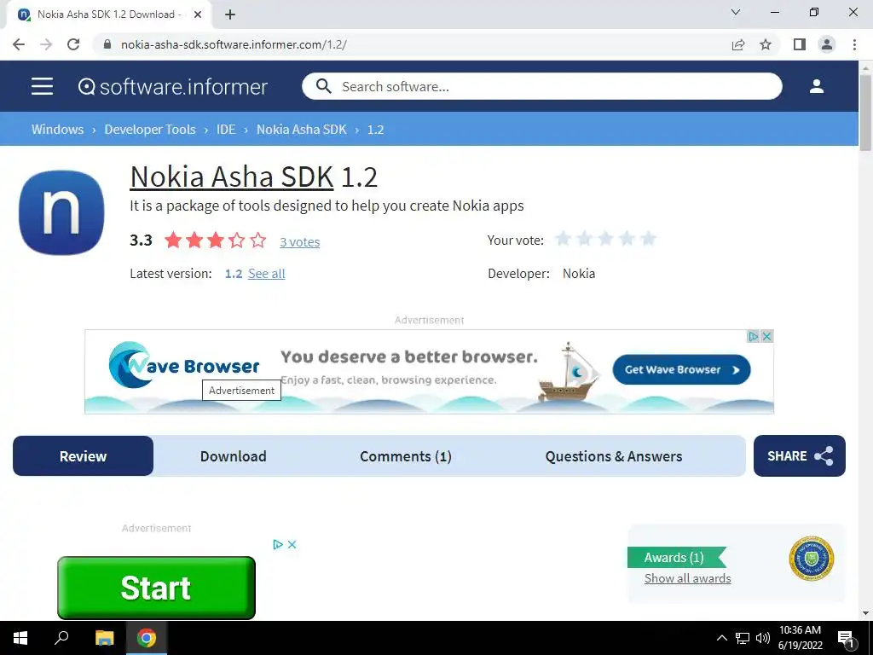Click the 1.2 breadcrumb item
This screenshot has height=655, width=873.
(375, 130)
